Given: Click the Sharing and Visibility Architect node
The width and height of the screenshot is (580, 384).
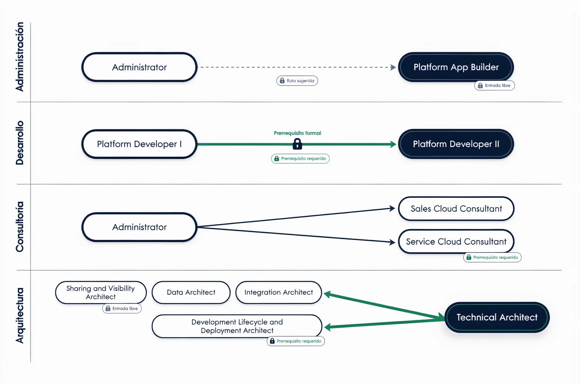Looking at the screenshot, I should tap(101, 292).
